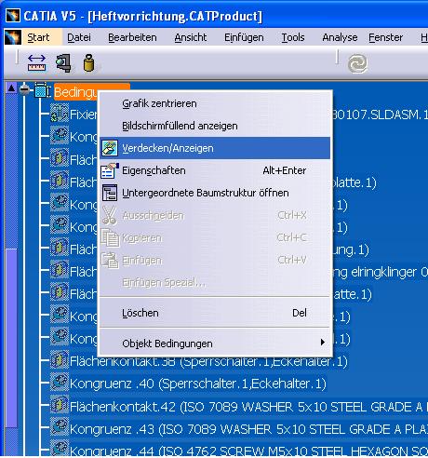Screen dimensions: 428x458
Task: Click the icon of Flächenkontakt.42 constraint
Action: click(x=59, y=405)
